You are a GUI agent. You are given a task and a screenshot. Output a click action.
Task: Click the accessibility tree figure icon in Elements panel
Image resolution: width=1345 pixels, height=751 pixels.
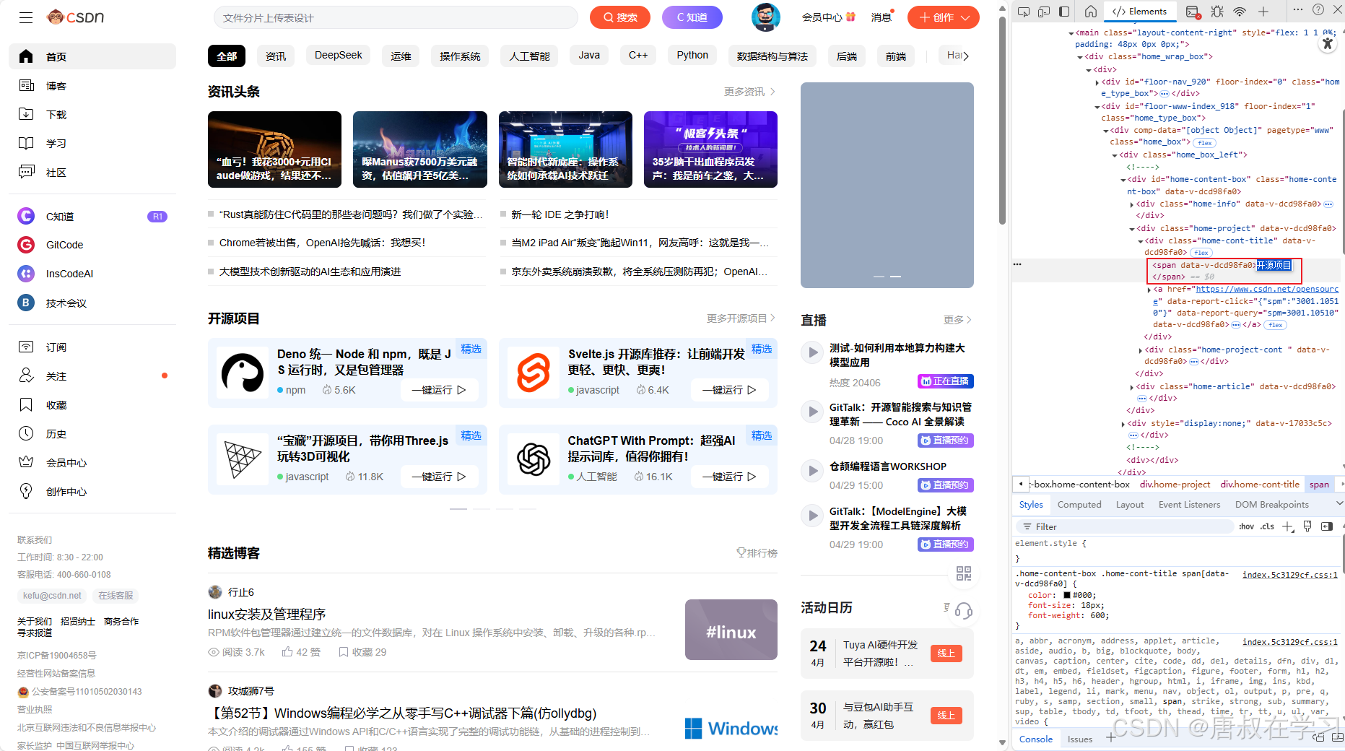[1327, 43]
